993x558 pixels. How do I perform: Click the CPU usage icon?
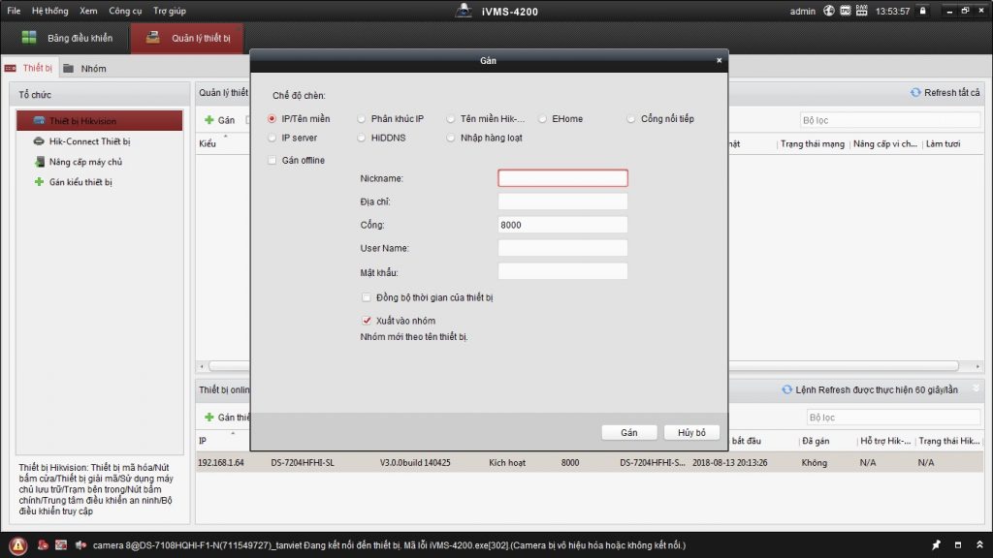pyautogui.click(x=845, y=11)
